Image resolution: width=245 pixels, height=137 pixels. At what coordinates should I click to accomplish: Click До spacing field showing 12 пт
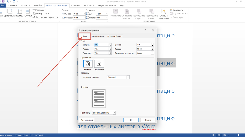coord(102,14)
